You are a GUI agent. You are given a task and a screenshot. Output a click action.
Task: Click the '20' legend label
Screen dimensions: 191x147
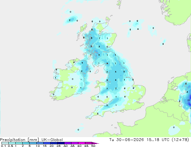click(x=52, y=146)
